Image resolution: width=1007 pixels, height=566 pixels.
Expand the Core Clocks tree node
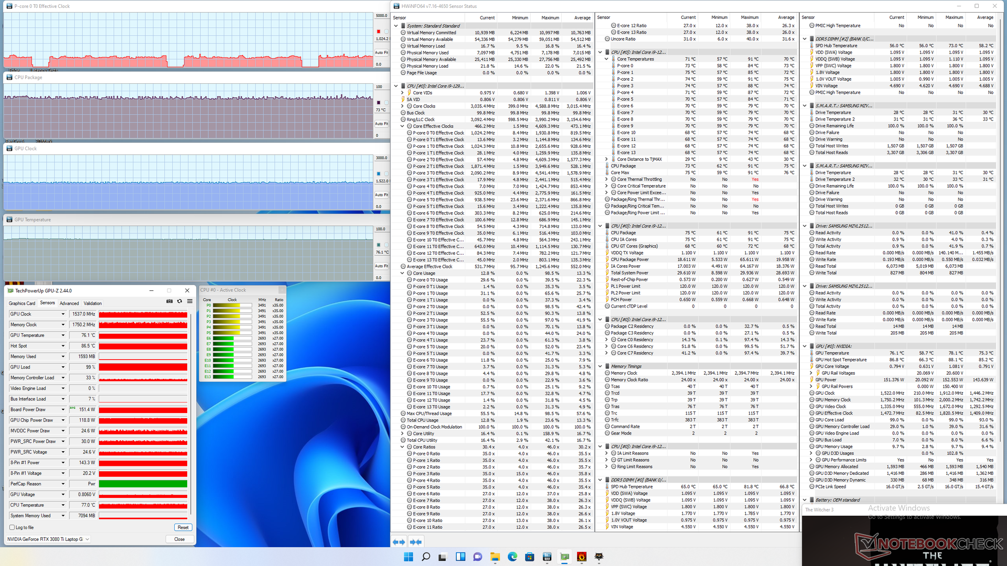coord(402,106)
